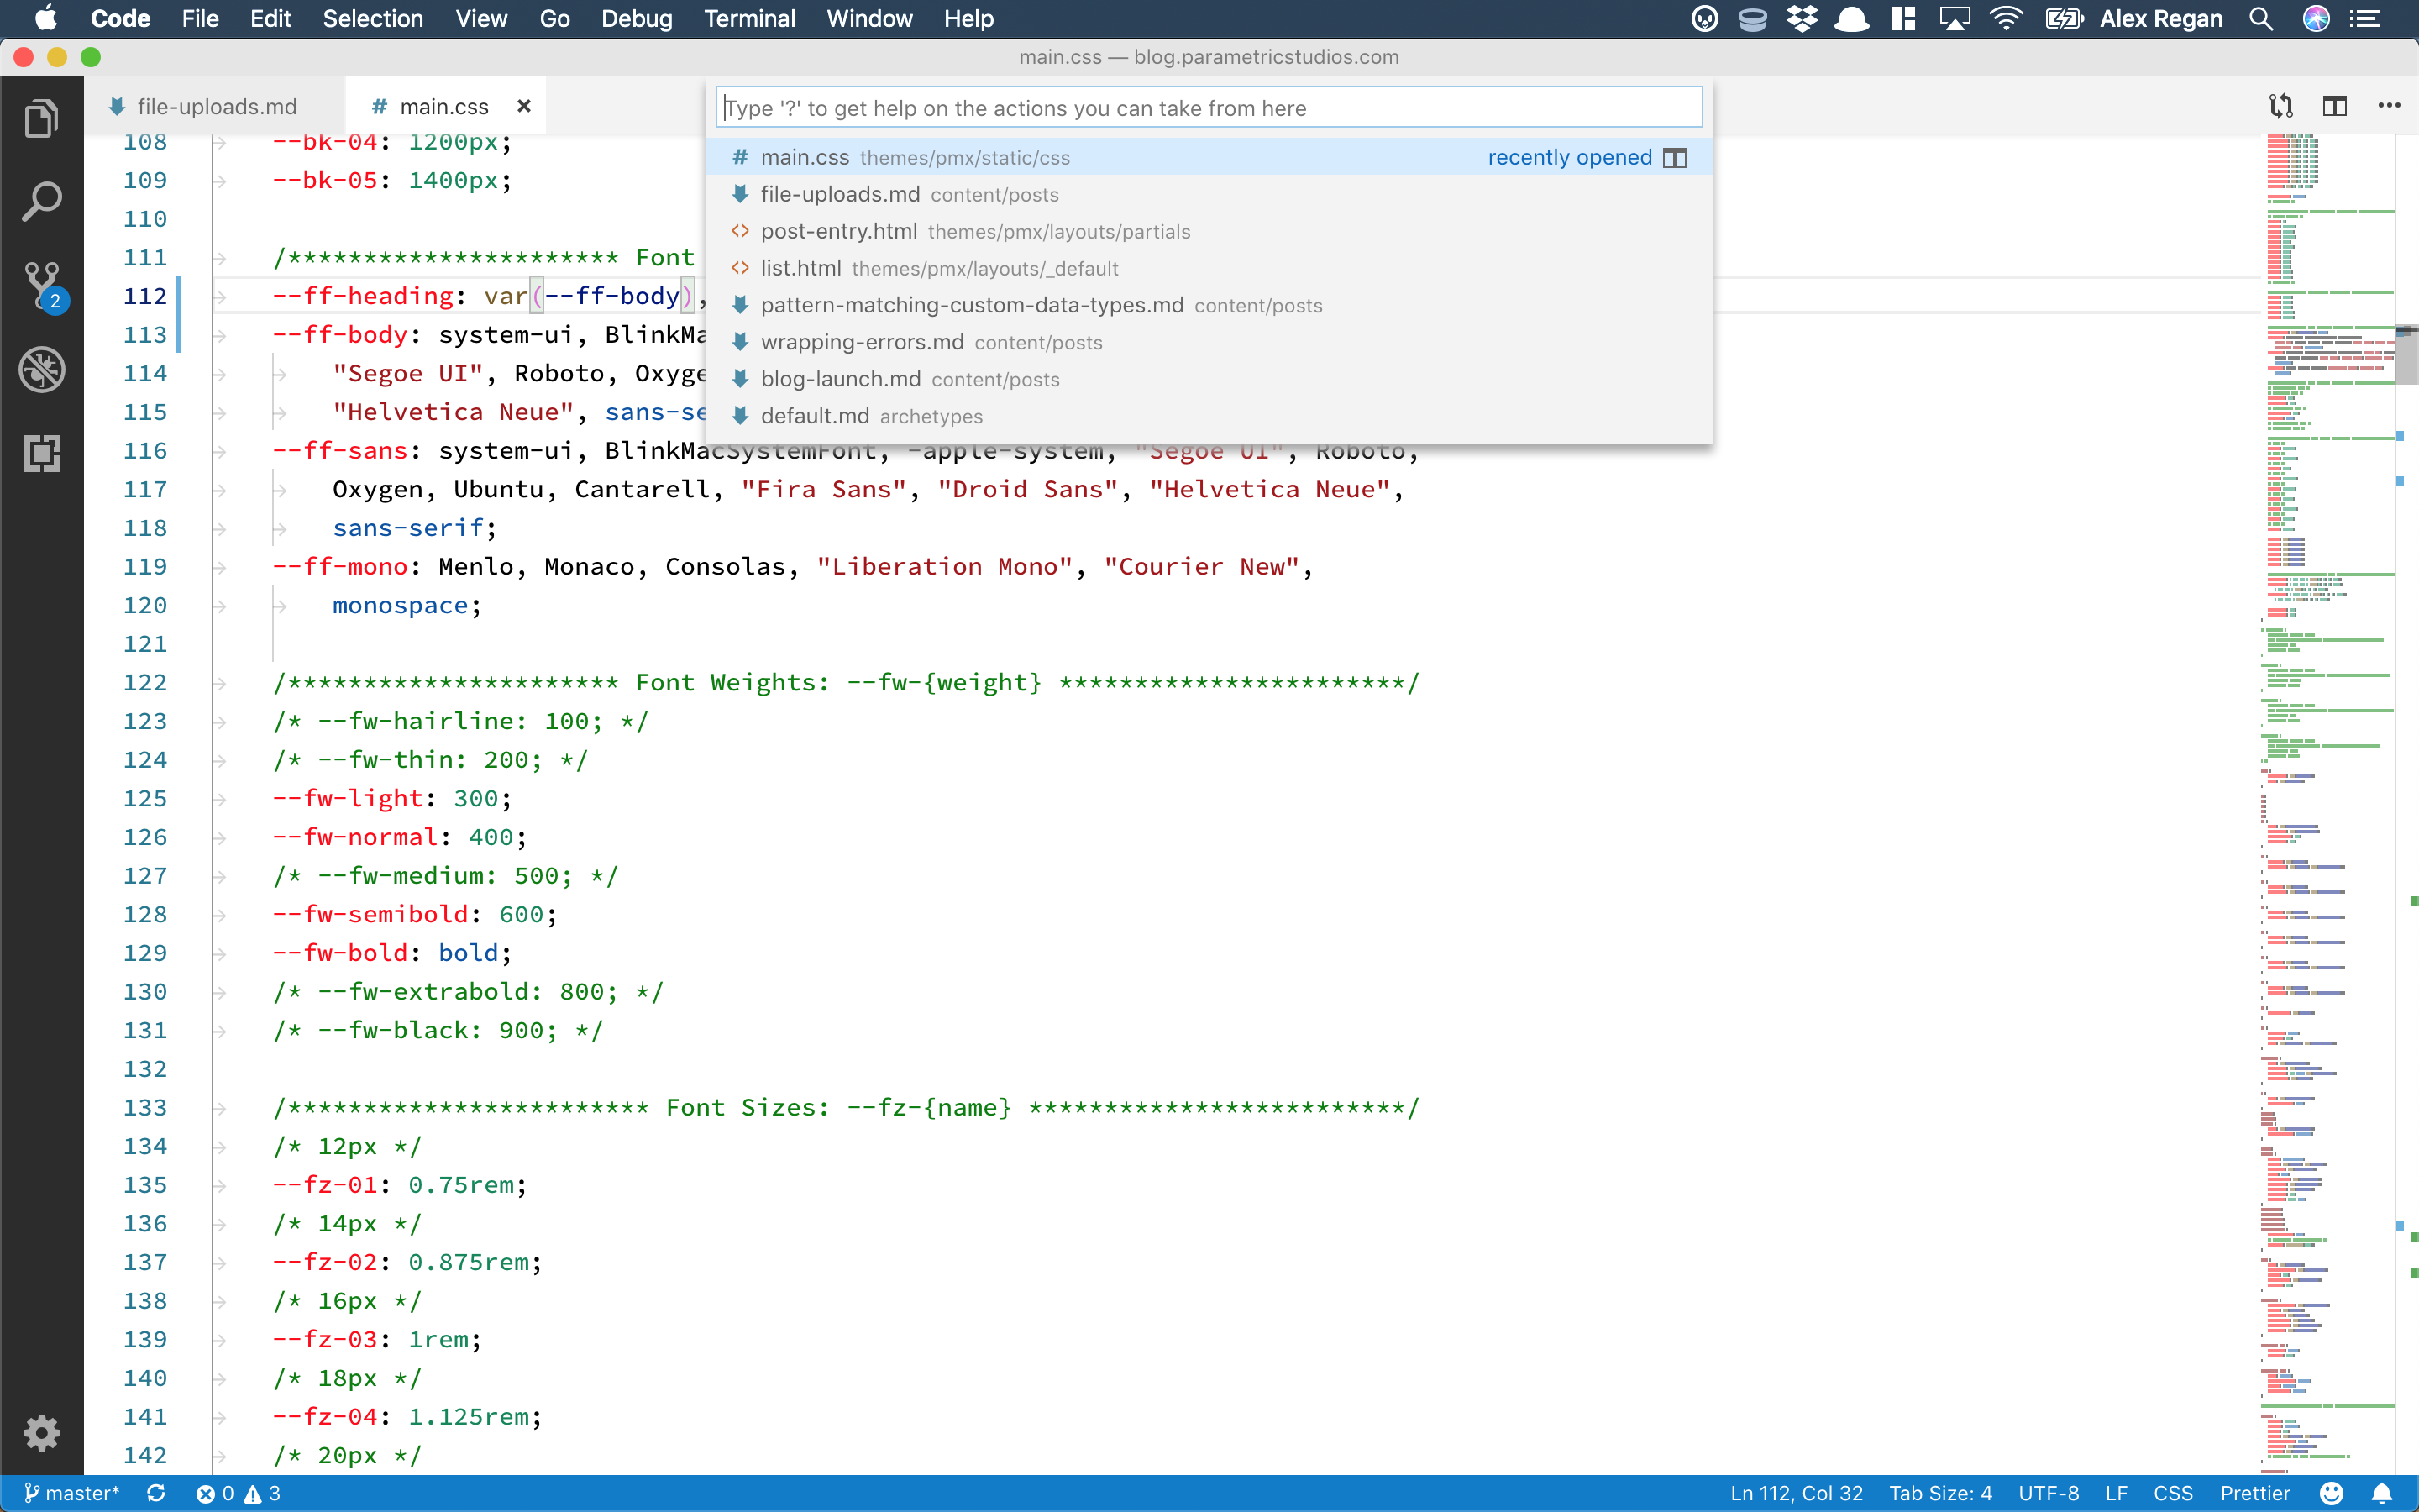Open list.html from quick open list

1209,268
